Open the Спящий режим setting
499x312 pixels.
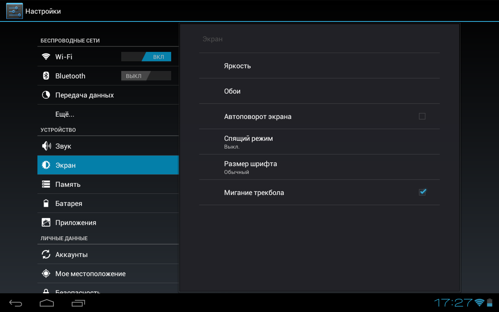[319, 142]
